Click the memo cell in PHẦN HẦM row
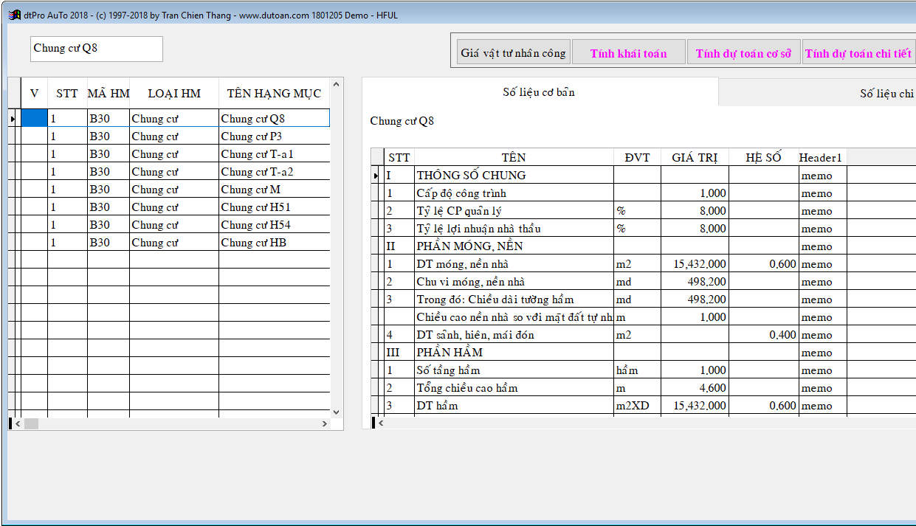The height and width of the screenshot is (526, 916). (x=822, y=353)
